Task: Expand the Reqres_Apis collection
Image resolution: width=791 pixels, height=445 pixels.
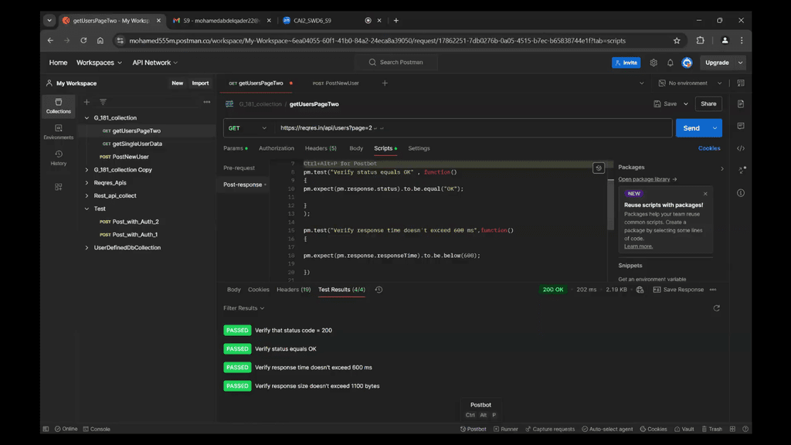Action: click(x=87, y=182)
